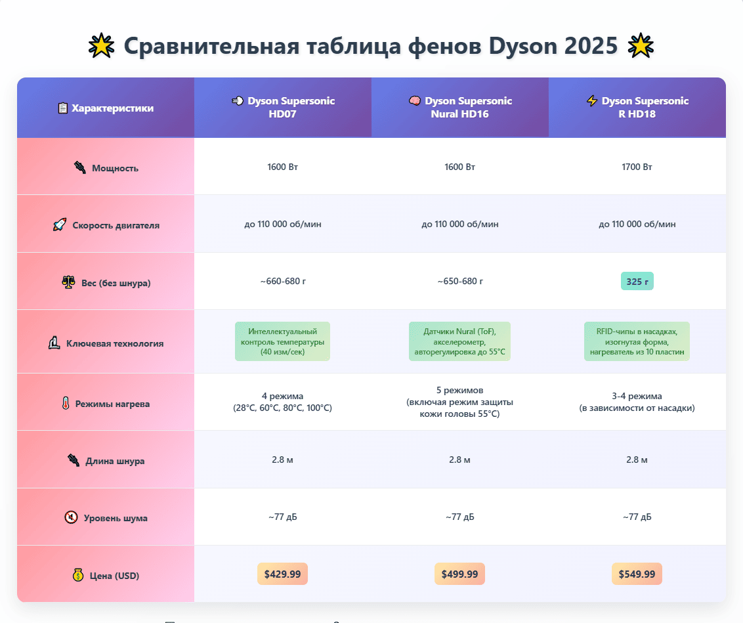Click the 1600 Вт value for HD07
The height and width of the screenshot is (623, 743).
pyautogui.click(x=282, y=167)
